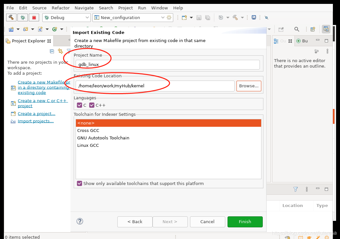Image resolution: width=340 pixels, height=239 pixels.
Task: Click the Search magnifier icon
Action: pos(297,29)
